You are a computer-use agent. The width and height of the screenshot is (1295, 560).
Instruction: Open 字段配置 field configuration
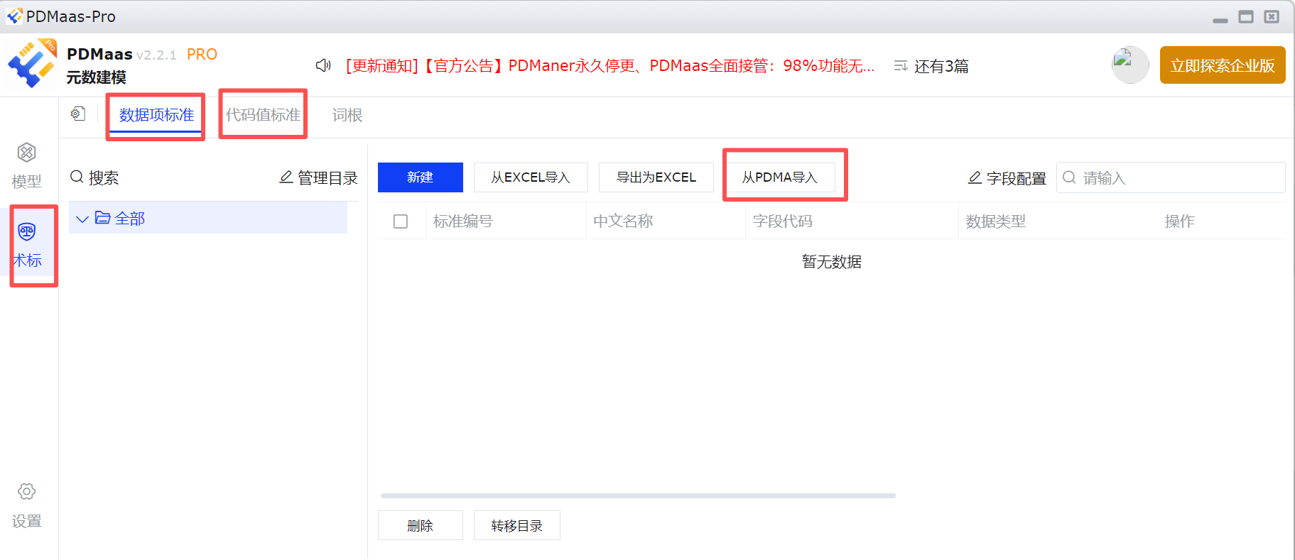click(x=1007, y=178)
